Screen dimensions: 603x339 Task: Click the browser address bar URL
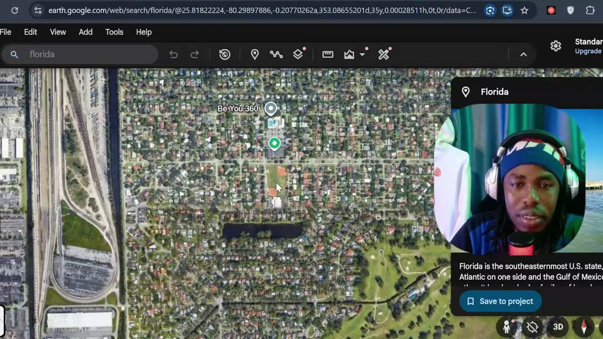click(x=262, y=10)
